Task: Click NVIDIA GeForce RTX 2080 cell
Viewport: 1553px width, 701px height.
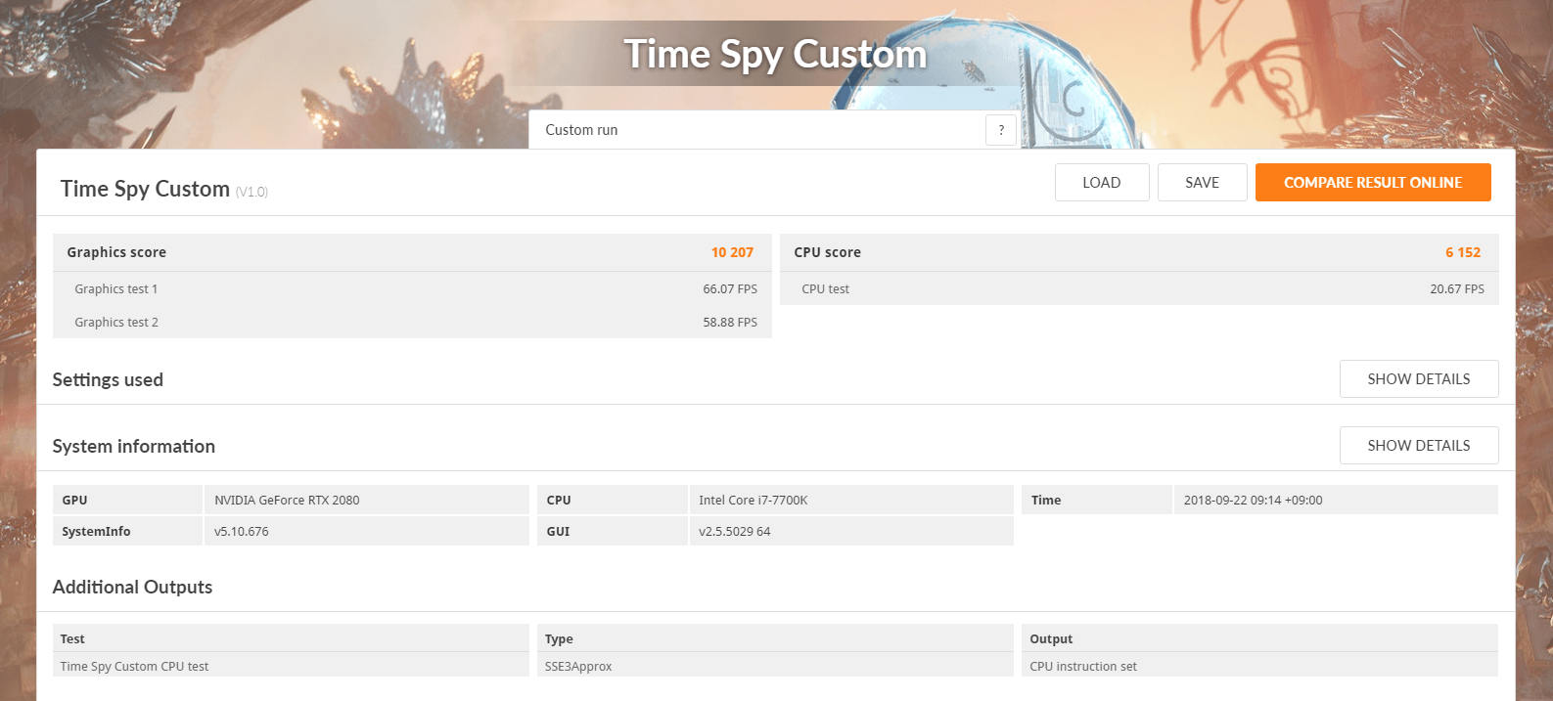Action: 366,500
